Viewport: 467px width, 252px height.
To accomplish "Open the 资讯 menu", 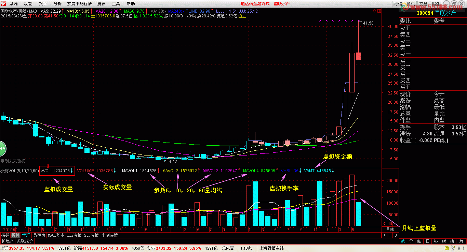I will coord(102,4).
